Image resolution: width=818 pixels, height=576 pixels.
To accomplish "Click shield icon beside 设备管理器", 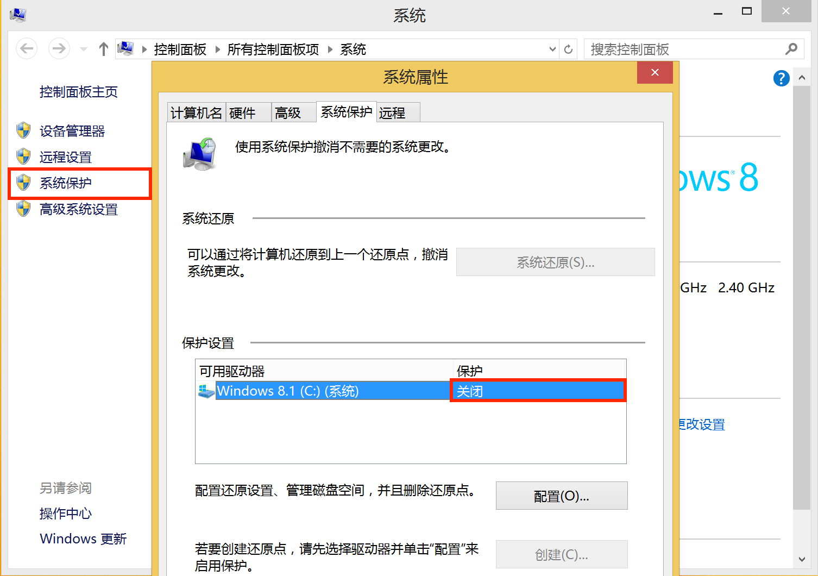I will 23,130.
